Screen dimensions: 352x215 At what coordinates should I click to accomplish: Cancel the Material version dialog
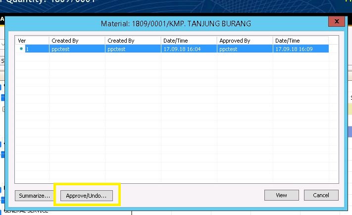[321, 195]
